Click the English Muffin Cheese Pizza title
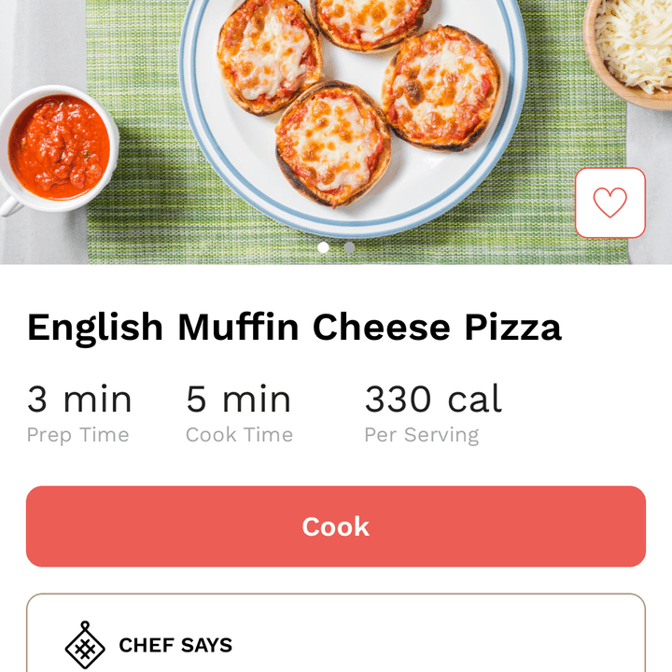Viewport: 672px width, 672px height. [x=294, y=328]
